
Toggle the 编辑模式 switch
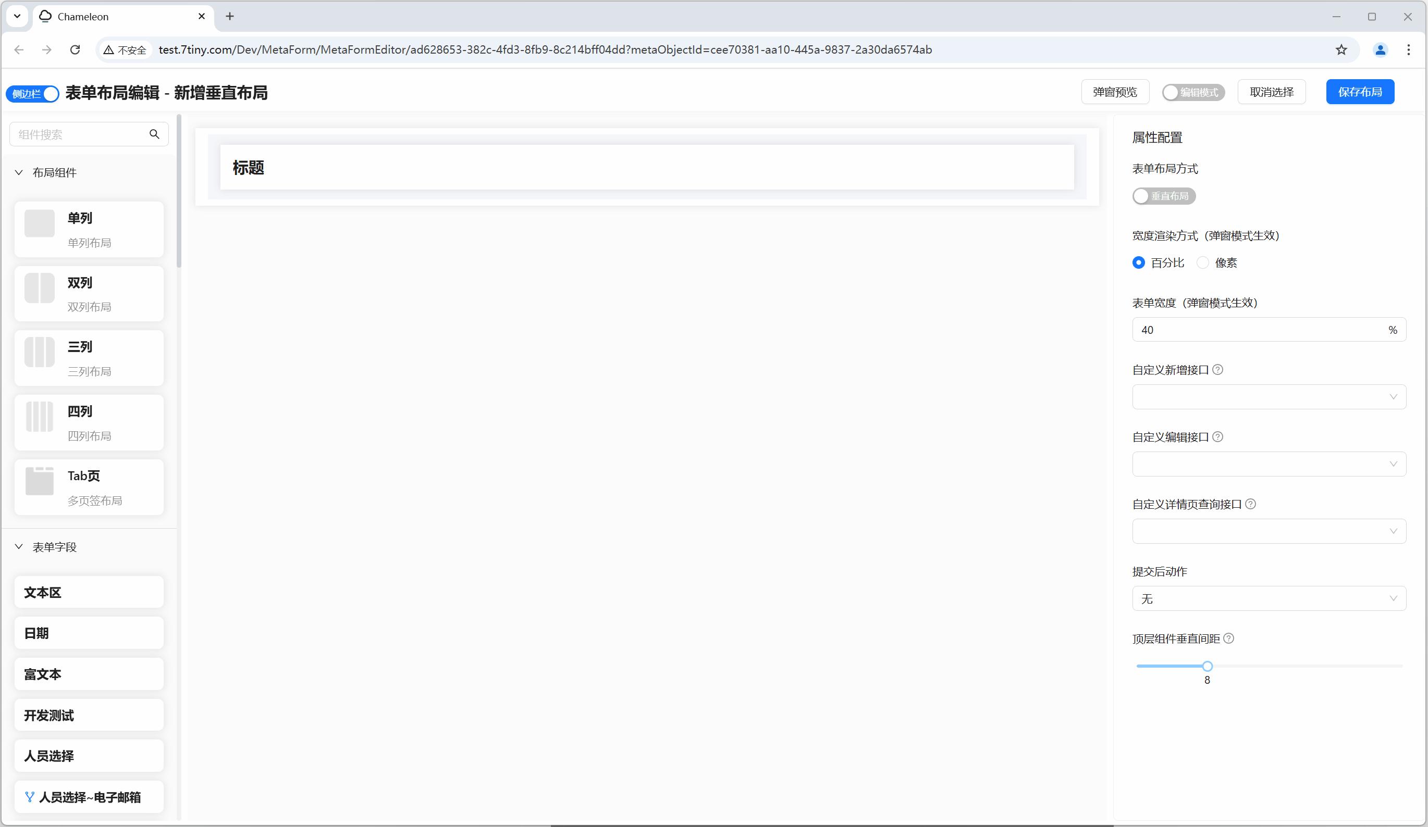point(1193,92)
